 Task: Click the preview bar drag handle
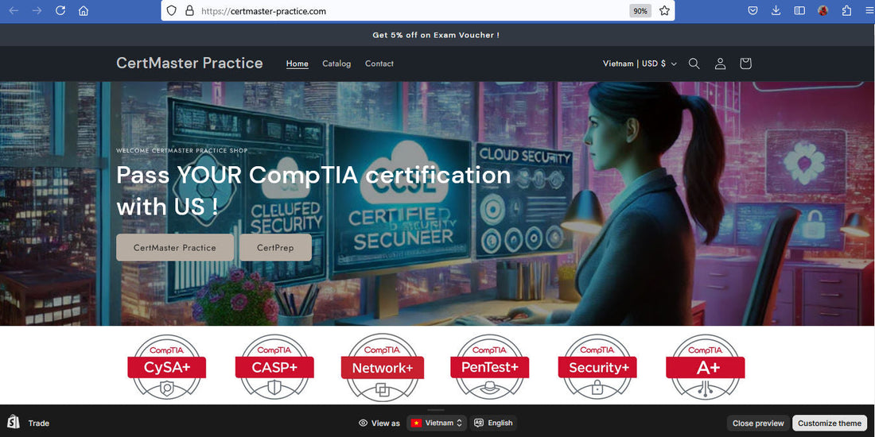(x=436, y=410)
